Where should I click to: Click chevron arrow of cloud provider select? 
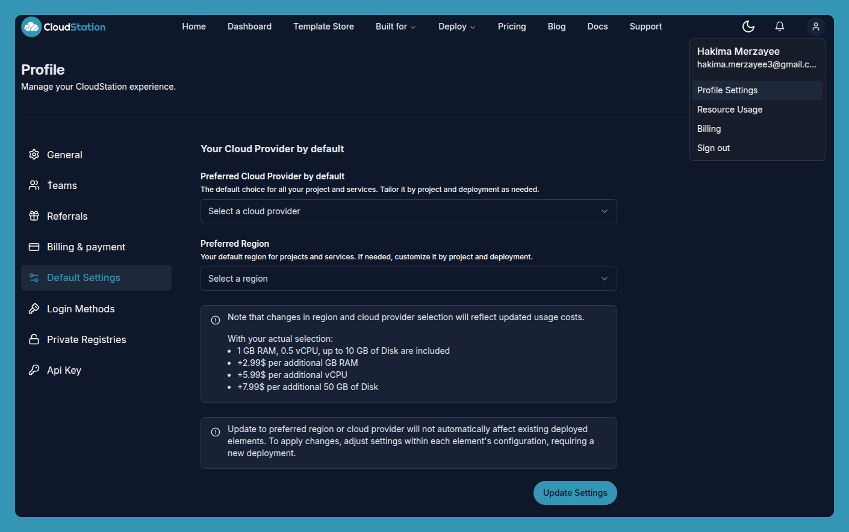[x=605, y=211]
